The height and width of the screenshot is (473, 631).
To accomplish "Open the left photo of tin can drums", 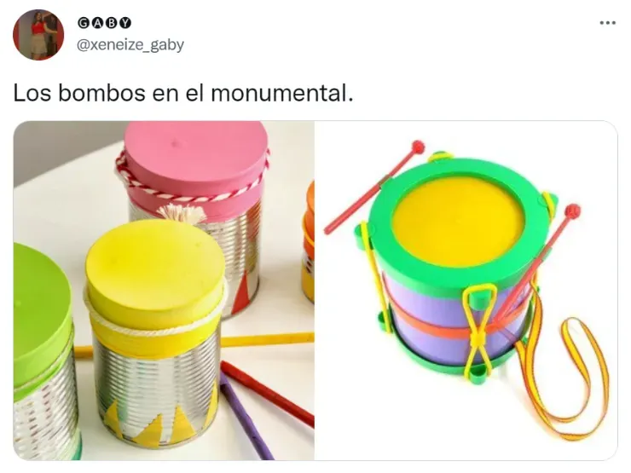I will pyautogui.click(x=164, y=291).
